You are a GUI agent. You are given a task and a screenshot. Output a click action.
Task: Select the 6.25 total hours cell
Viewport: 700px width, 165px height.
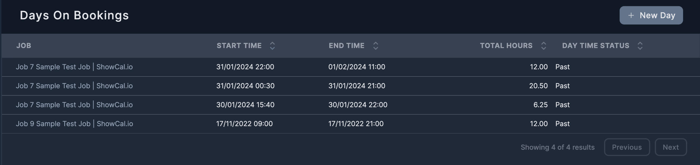coord(540,105)
